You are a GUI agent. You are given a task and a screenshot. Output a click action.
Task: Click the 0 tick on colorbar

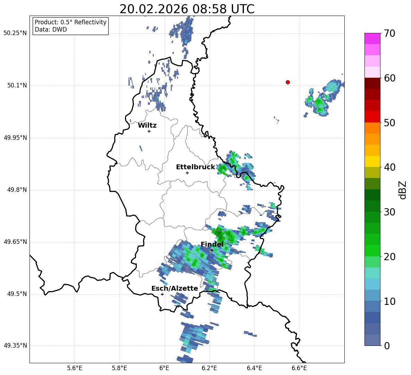[387, 346]
